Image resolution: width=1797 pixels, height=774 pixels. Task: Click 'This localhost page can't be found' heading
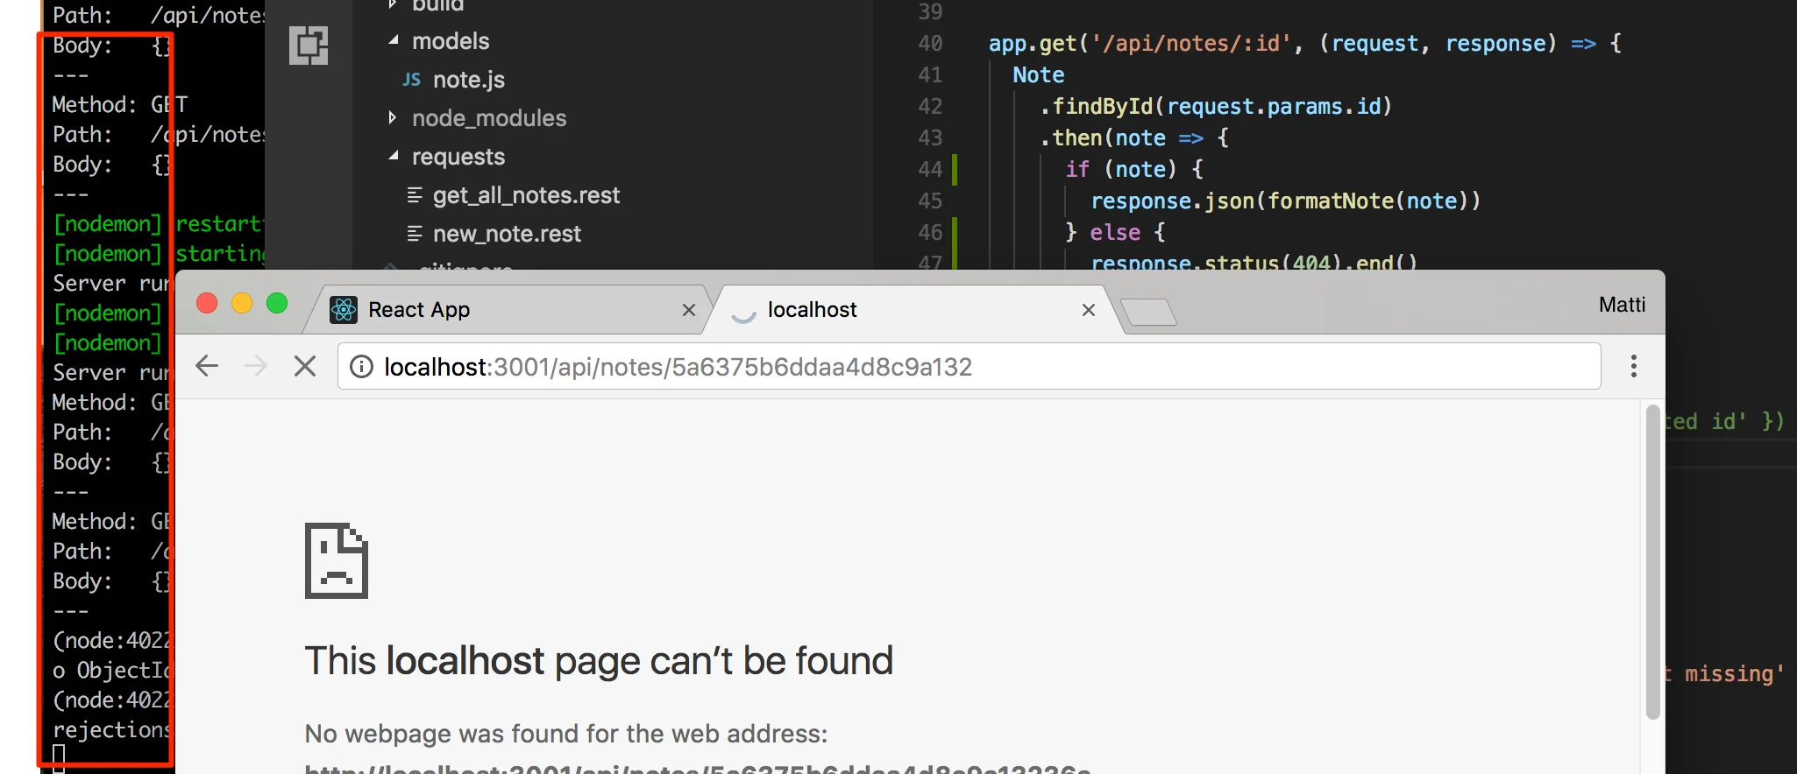click(599, 660)
